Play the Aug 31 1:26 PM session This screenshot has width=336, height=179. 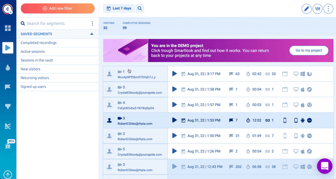point(174,151)
